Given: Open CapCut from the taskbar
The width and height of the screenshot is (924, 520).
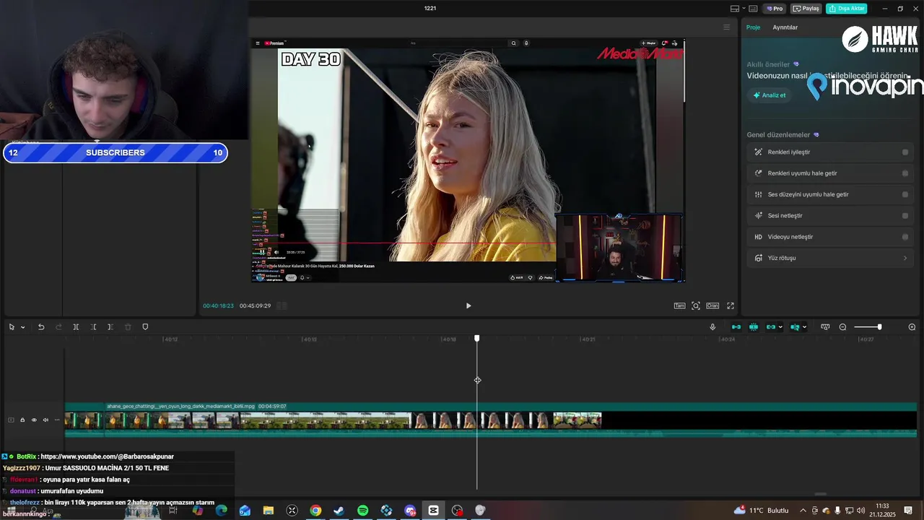Looking at the screenshot, I should point(433,511).
